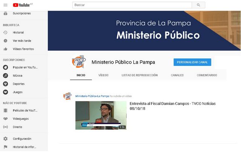The width and height of the screenshot is (241, 152).
Task: Open the LISTAS DE REPRODUCCIÓN tab
Action: click(x=139, y=75)
